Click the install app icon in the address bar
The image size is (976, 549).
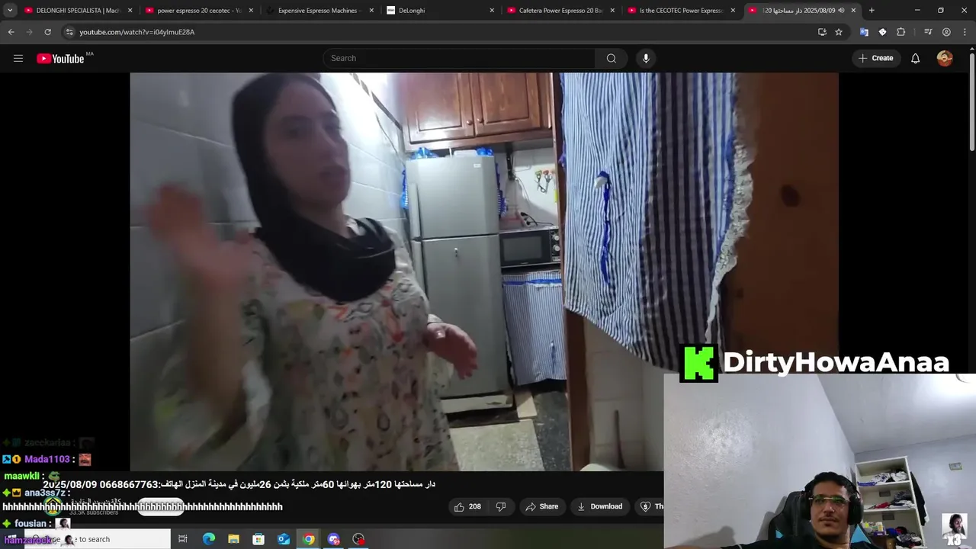(822, 32)
